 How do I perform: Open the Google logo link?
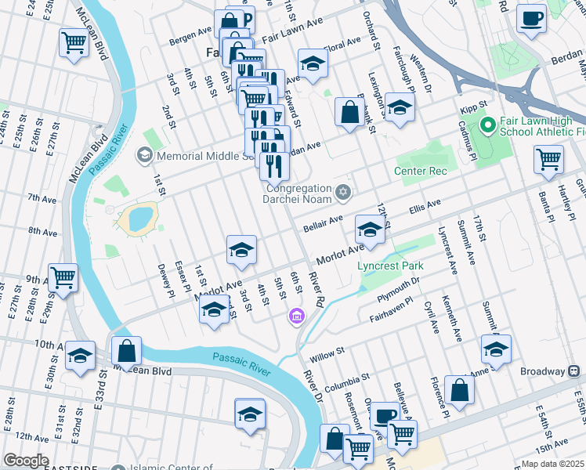[26, 461]
